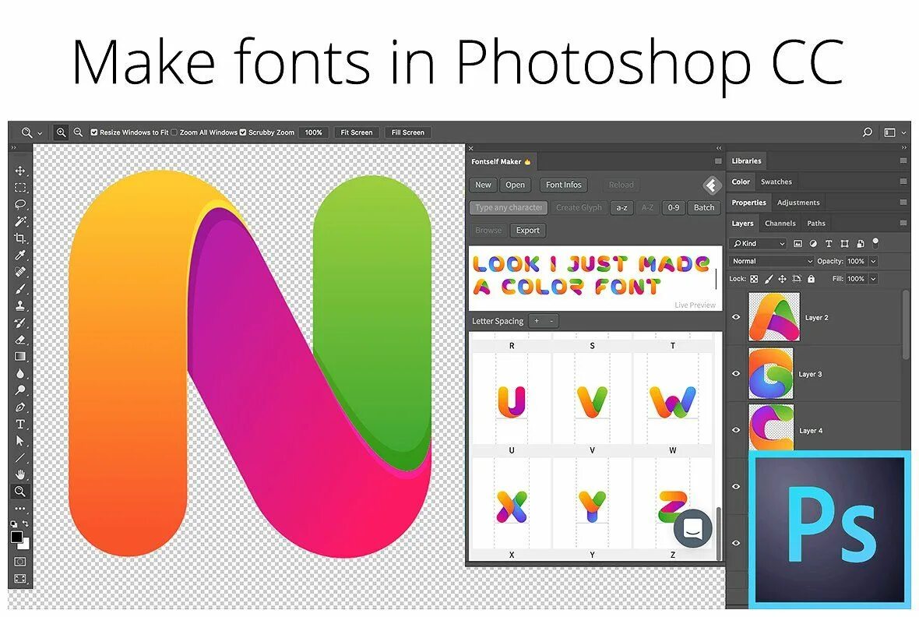The height and width of the screenshot is (617, 919).
Task: Open the Libraries tab
Action: coord(747,160)
